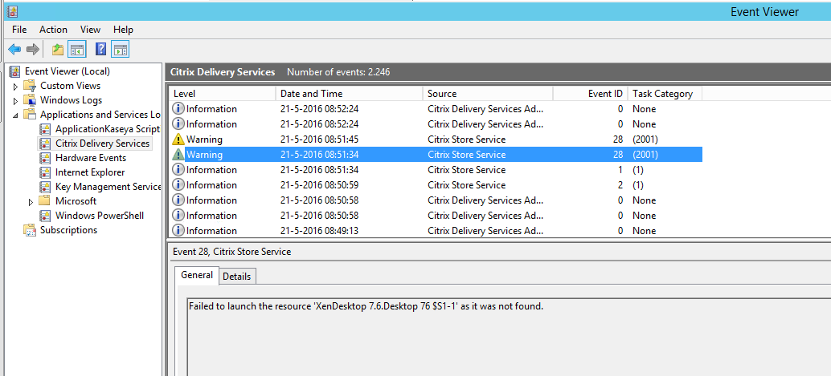Expand the Custom Views tree node
The image size is (831, 376).
pyautogui.click(x=15, y=87)
